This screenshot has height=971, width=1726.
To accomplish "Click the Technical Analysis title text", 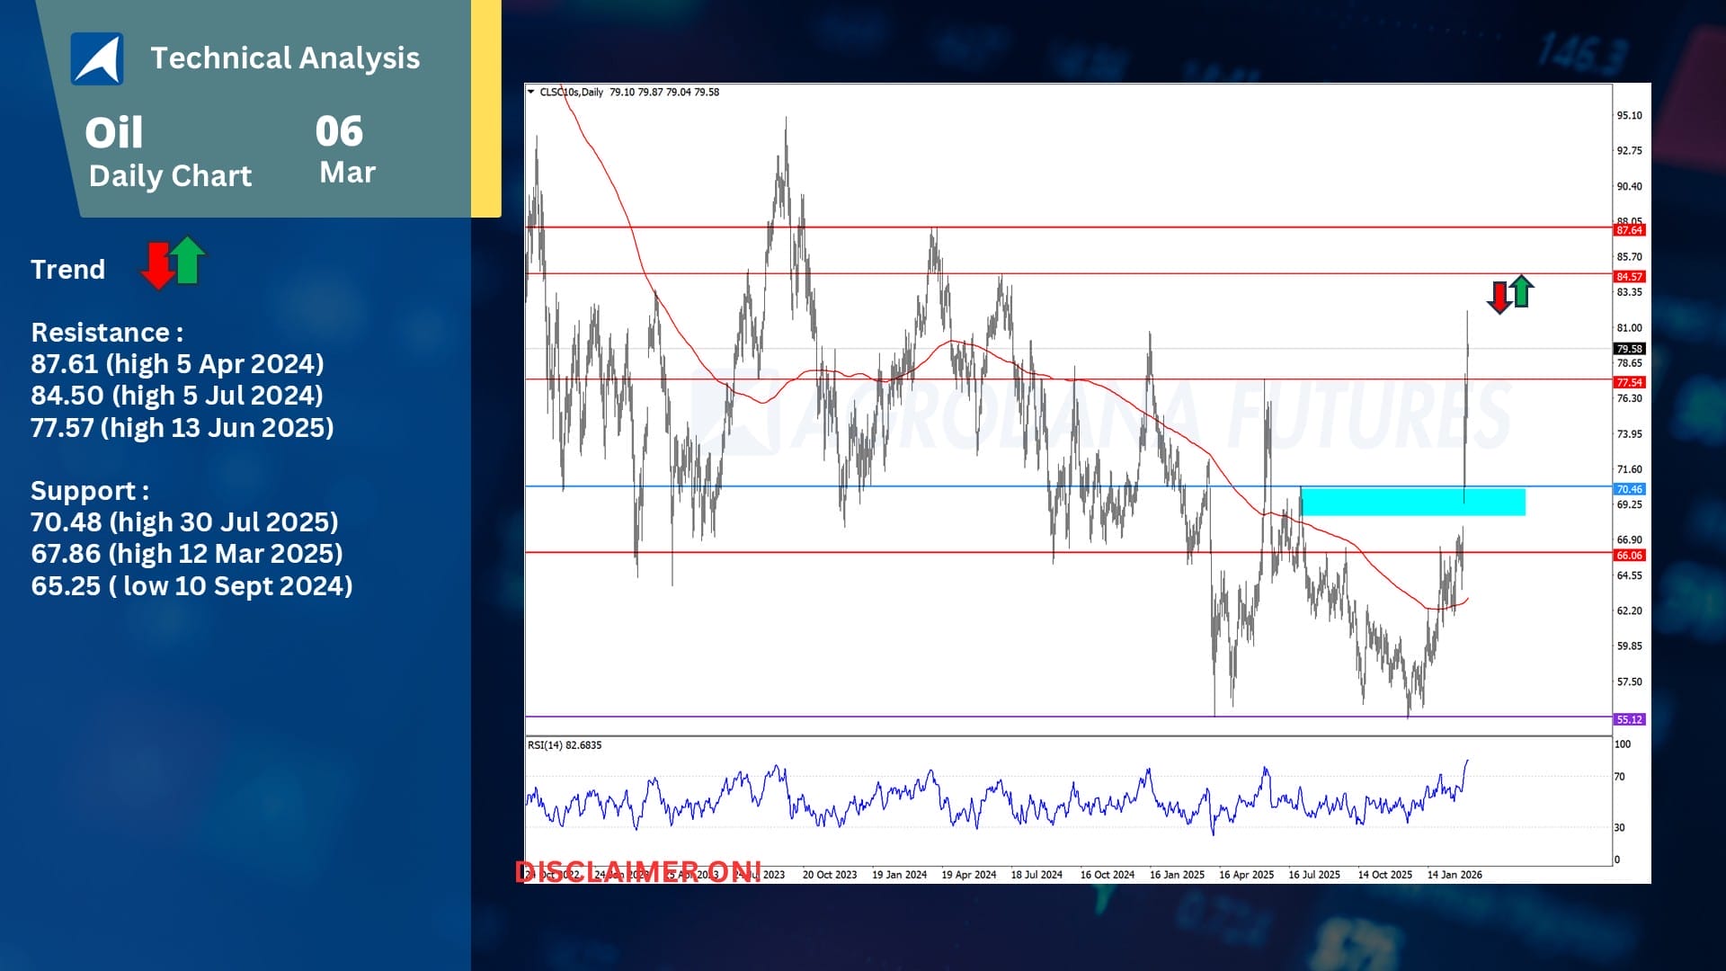I will (285, 58).
